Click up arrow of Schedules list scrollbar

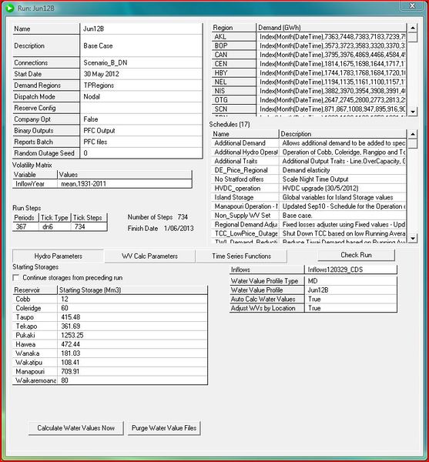(413, 134)
